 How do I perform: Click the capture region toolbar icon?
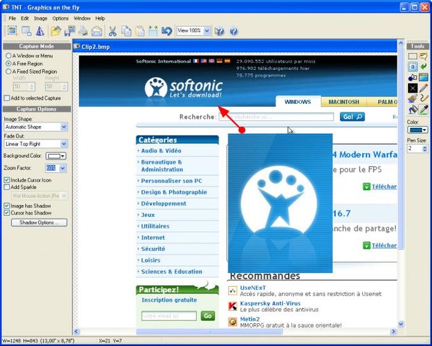(x=12, y=31)
